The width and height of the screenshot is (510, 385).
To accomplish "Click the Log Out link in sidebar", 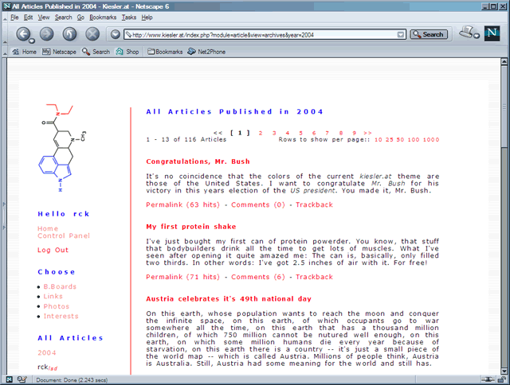I will pos(53,250).
